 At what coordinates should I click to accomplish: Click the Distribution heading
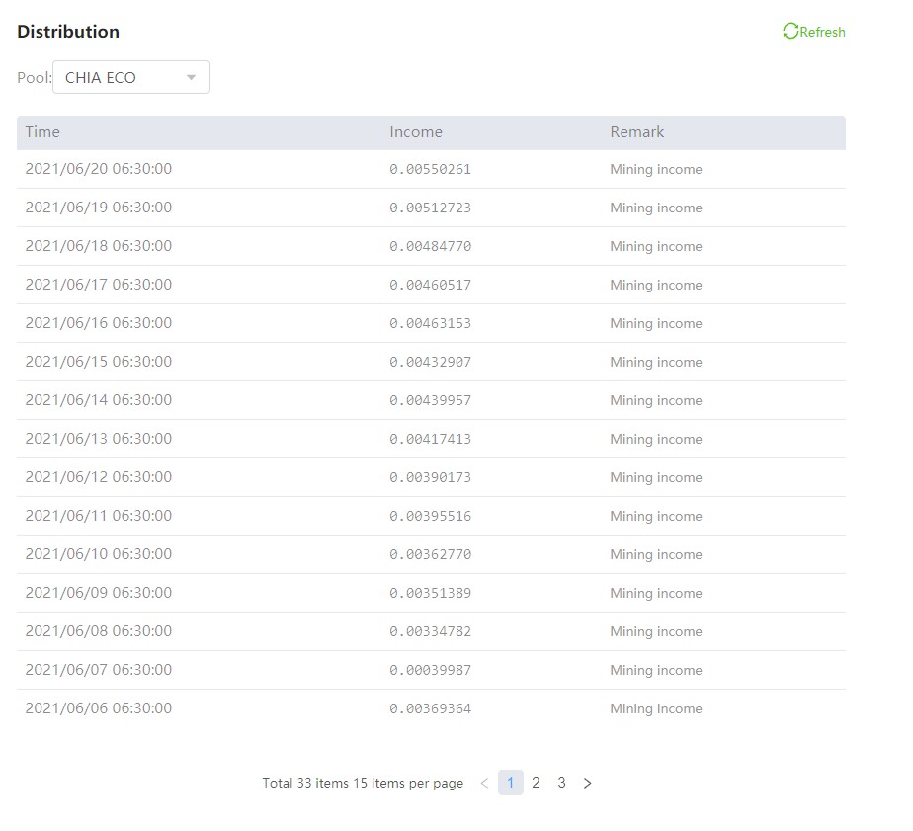(68, 32)
